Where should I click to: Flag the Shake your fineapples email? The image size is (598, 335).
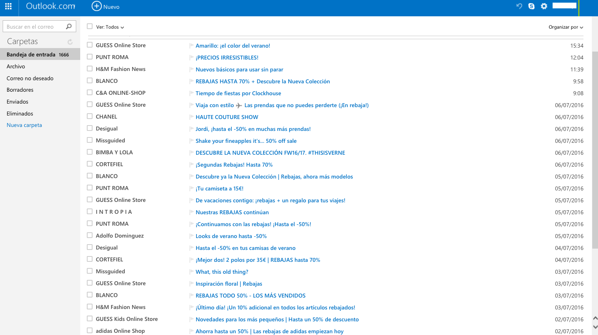tap(192, 141)
